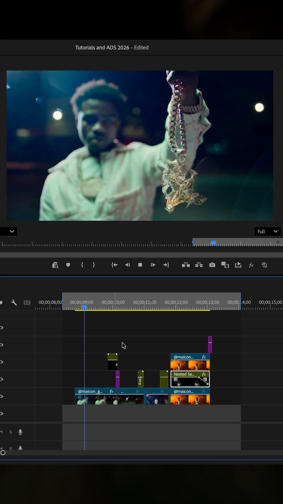This screenshot has height=504, width=283.
Task: Select the Nested Se clip
Action: coord(190,379)
